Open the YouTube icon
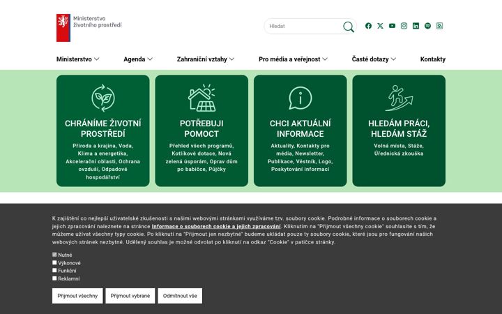Viewport: 502px width, 314px height. 392,26
